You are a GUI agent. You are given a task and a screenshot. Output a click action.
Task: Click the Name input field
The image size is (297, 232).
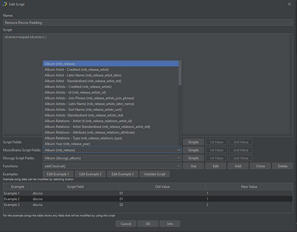148,22
